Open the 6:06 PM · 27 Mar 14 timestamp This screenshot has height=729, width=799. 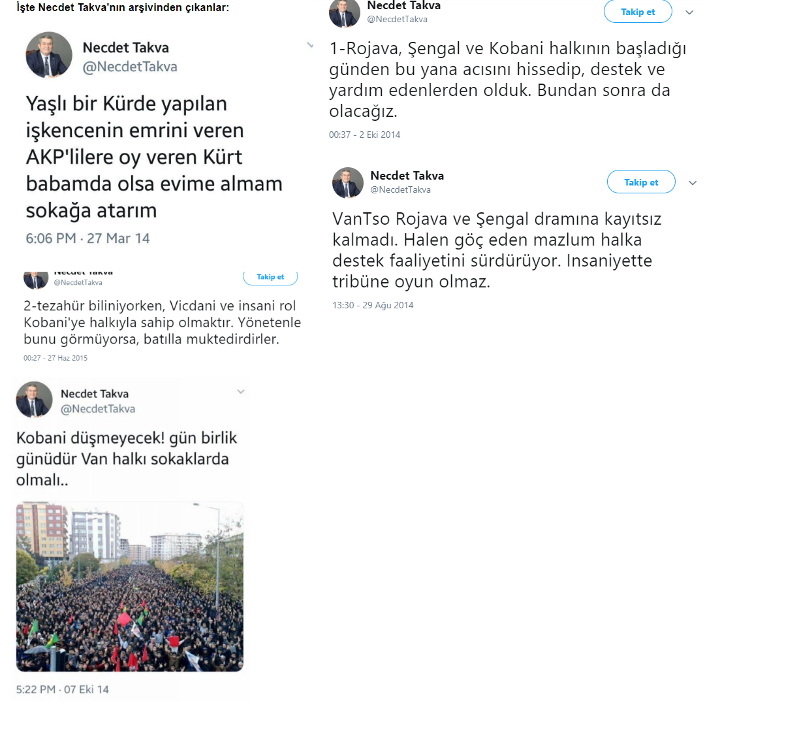pyautogui.click(x=87, y=238)
